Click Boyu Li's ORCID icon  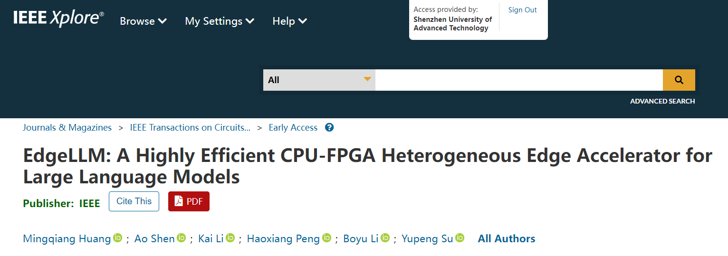pos(385,238)
